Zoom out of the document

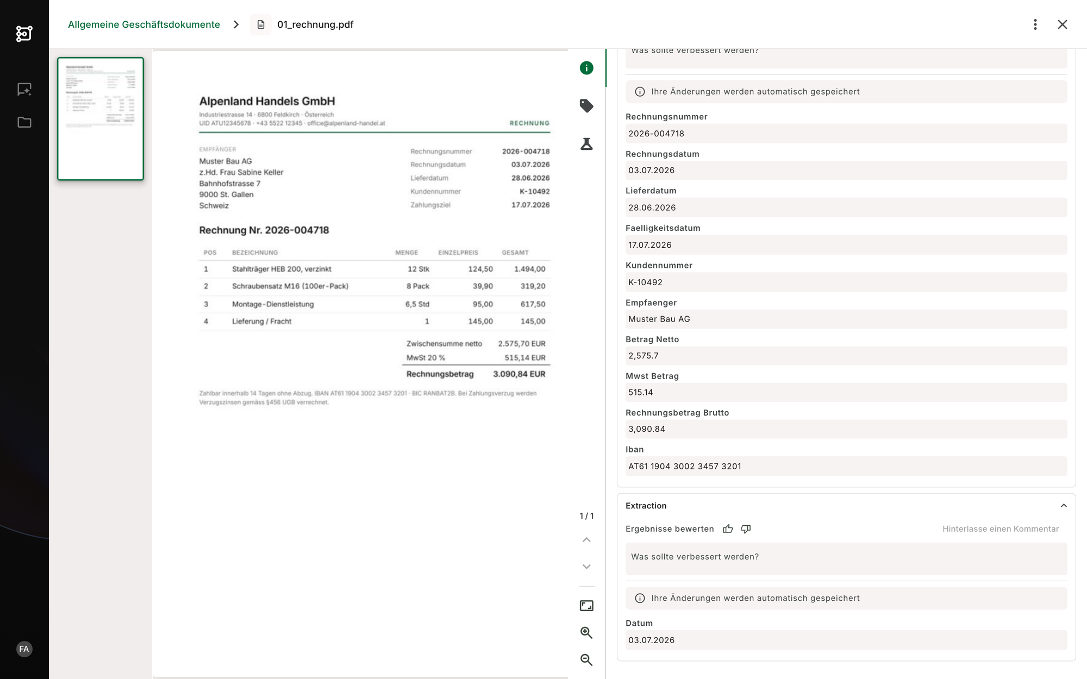click(586, 660)
